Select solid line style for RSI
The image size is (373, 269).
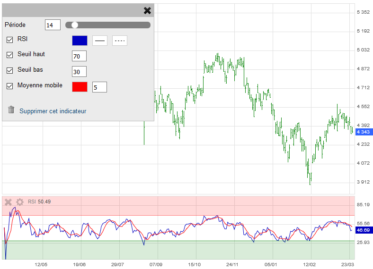[100, 41]
